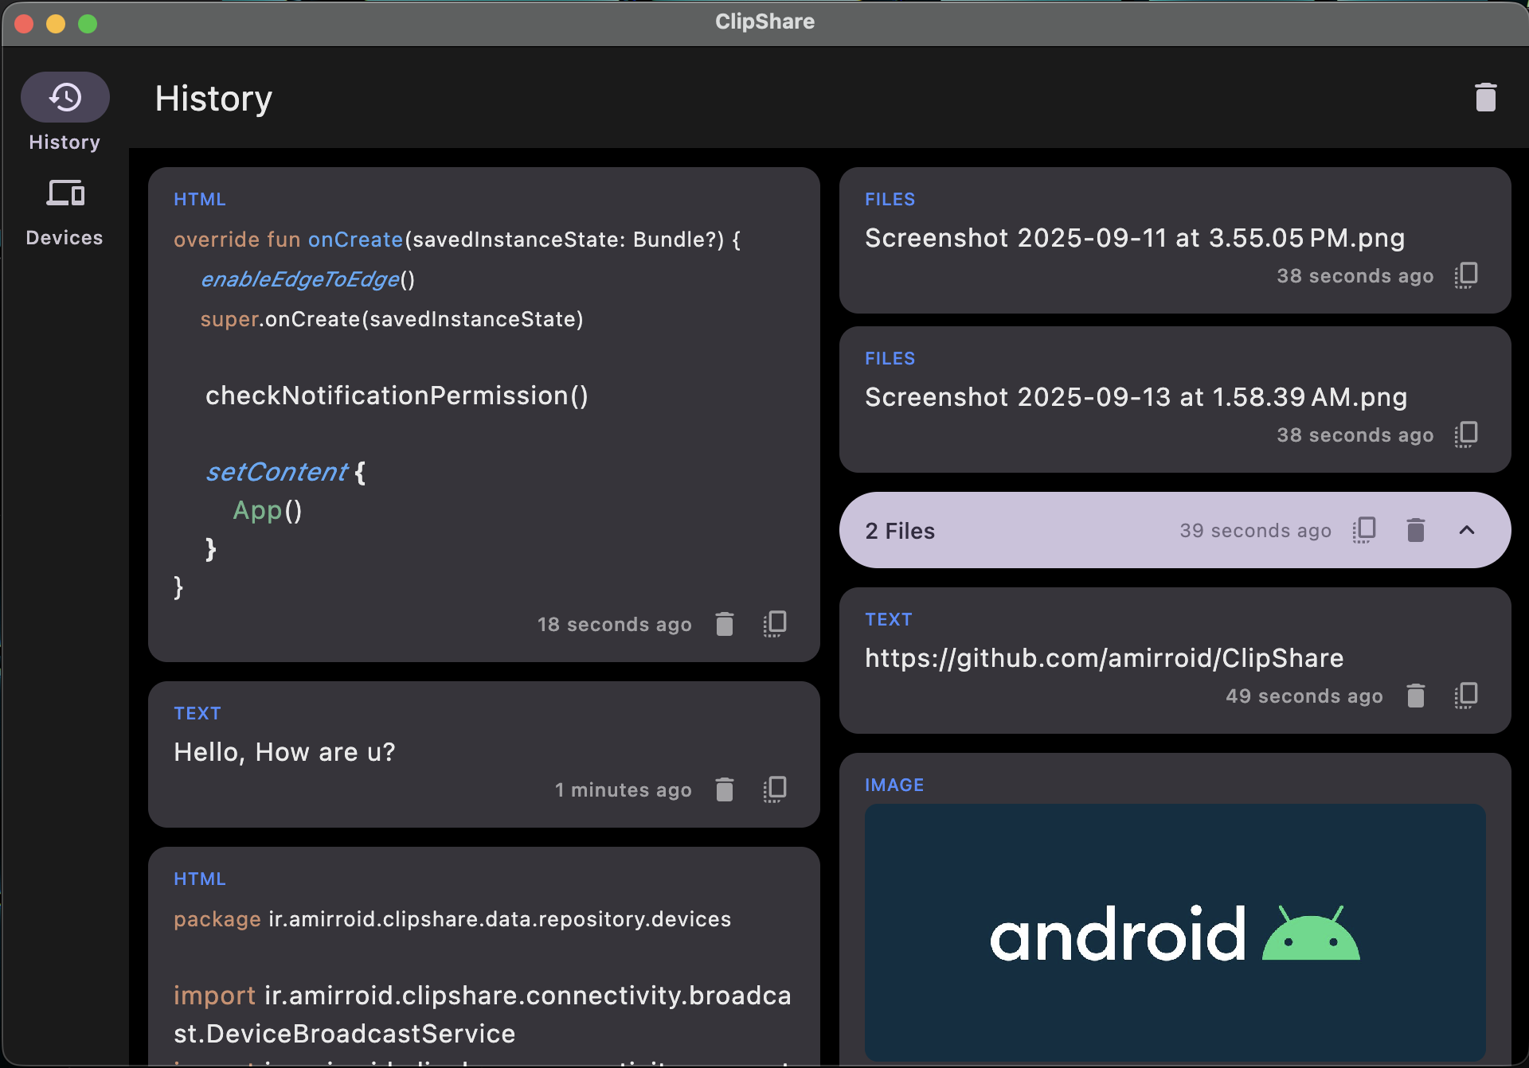Screen dimensions: 1529x1068
Task: Copy the GitHub ClipShare URL
Action: pos(1466,696)
